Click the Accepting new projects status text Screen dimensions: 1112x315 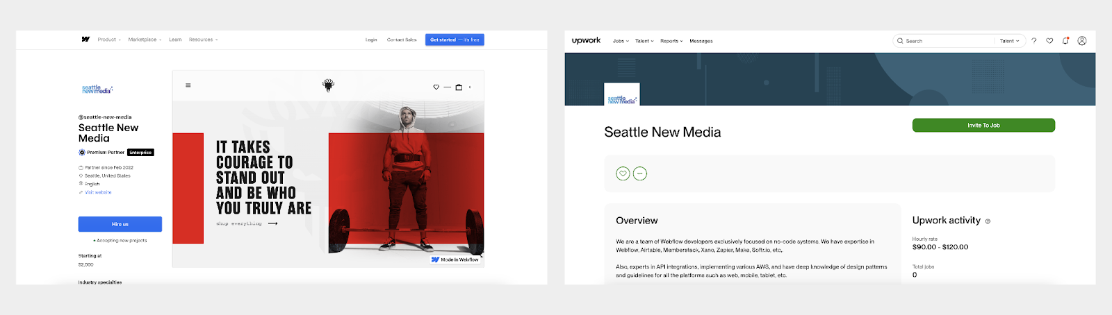(x=122, y=240)
